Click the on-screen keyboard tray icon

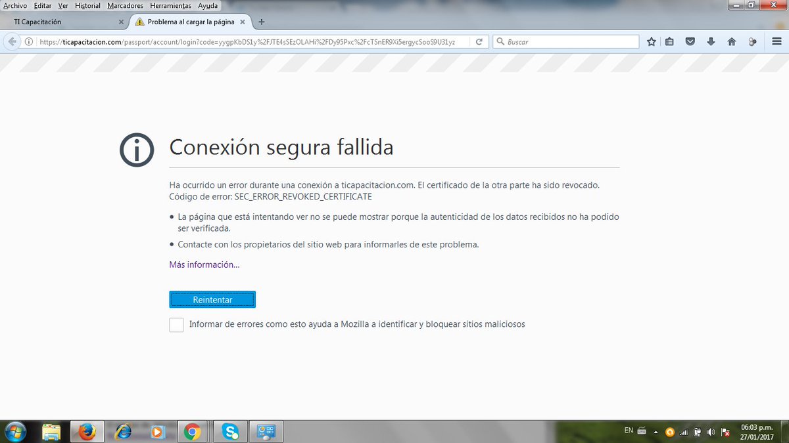642,431
